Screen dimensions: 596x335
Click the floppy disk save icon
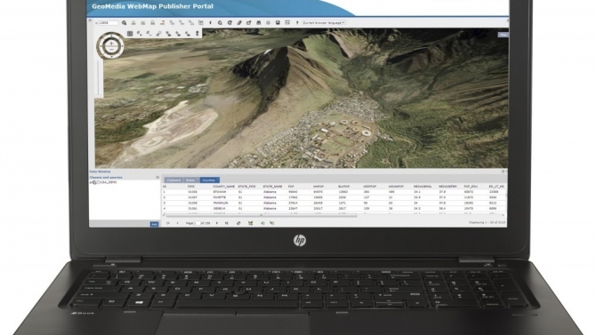pyautogui.click(x=278, y=23)
